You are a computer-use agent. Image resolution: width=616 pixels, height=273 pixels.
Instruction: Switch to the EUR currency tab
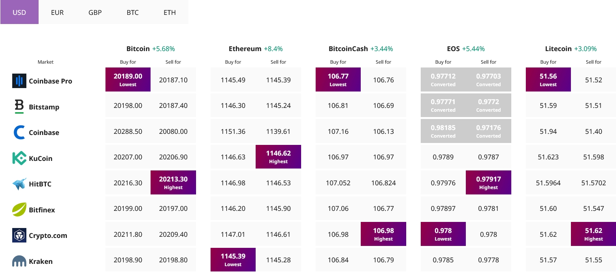coord(57,12)
